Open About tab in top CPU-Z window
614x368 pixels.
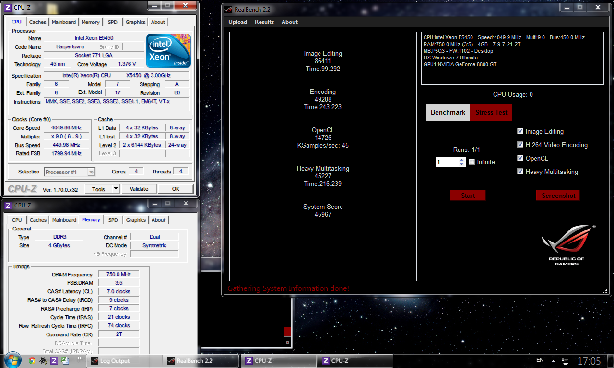[158, 22]
